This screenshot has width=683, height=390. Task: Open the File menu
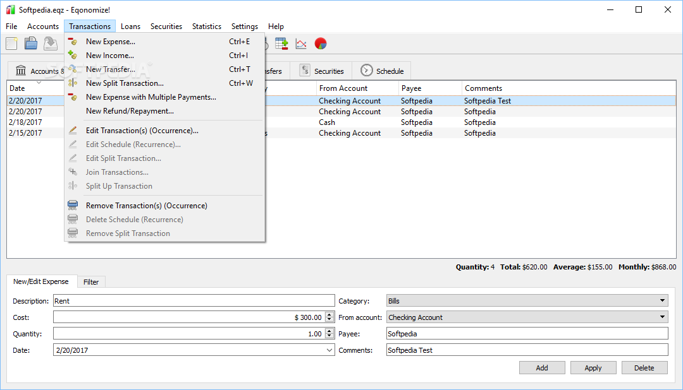(x=12, y=27)
